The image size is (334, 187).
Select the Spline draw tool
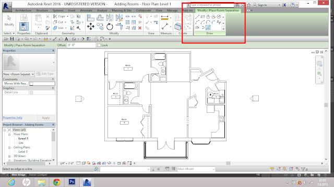pyautogui.click(x=219, y=22)
